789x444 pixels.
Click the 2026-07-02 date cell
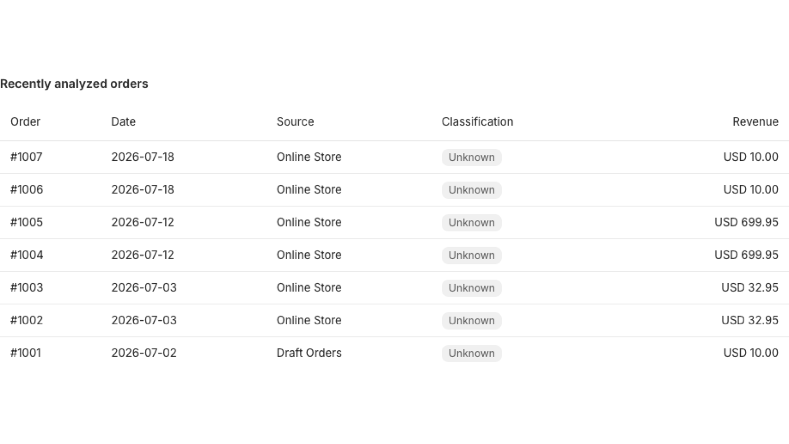point(143,353)
